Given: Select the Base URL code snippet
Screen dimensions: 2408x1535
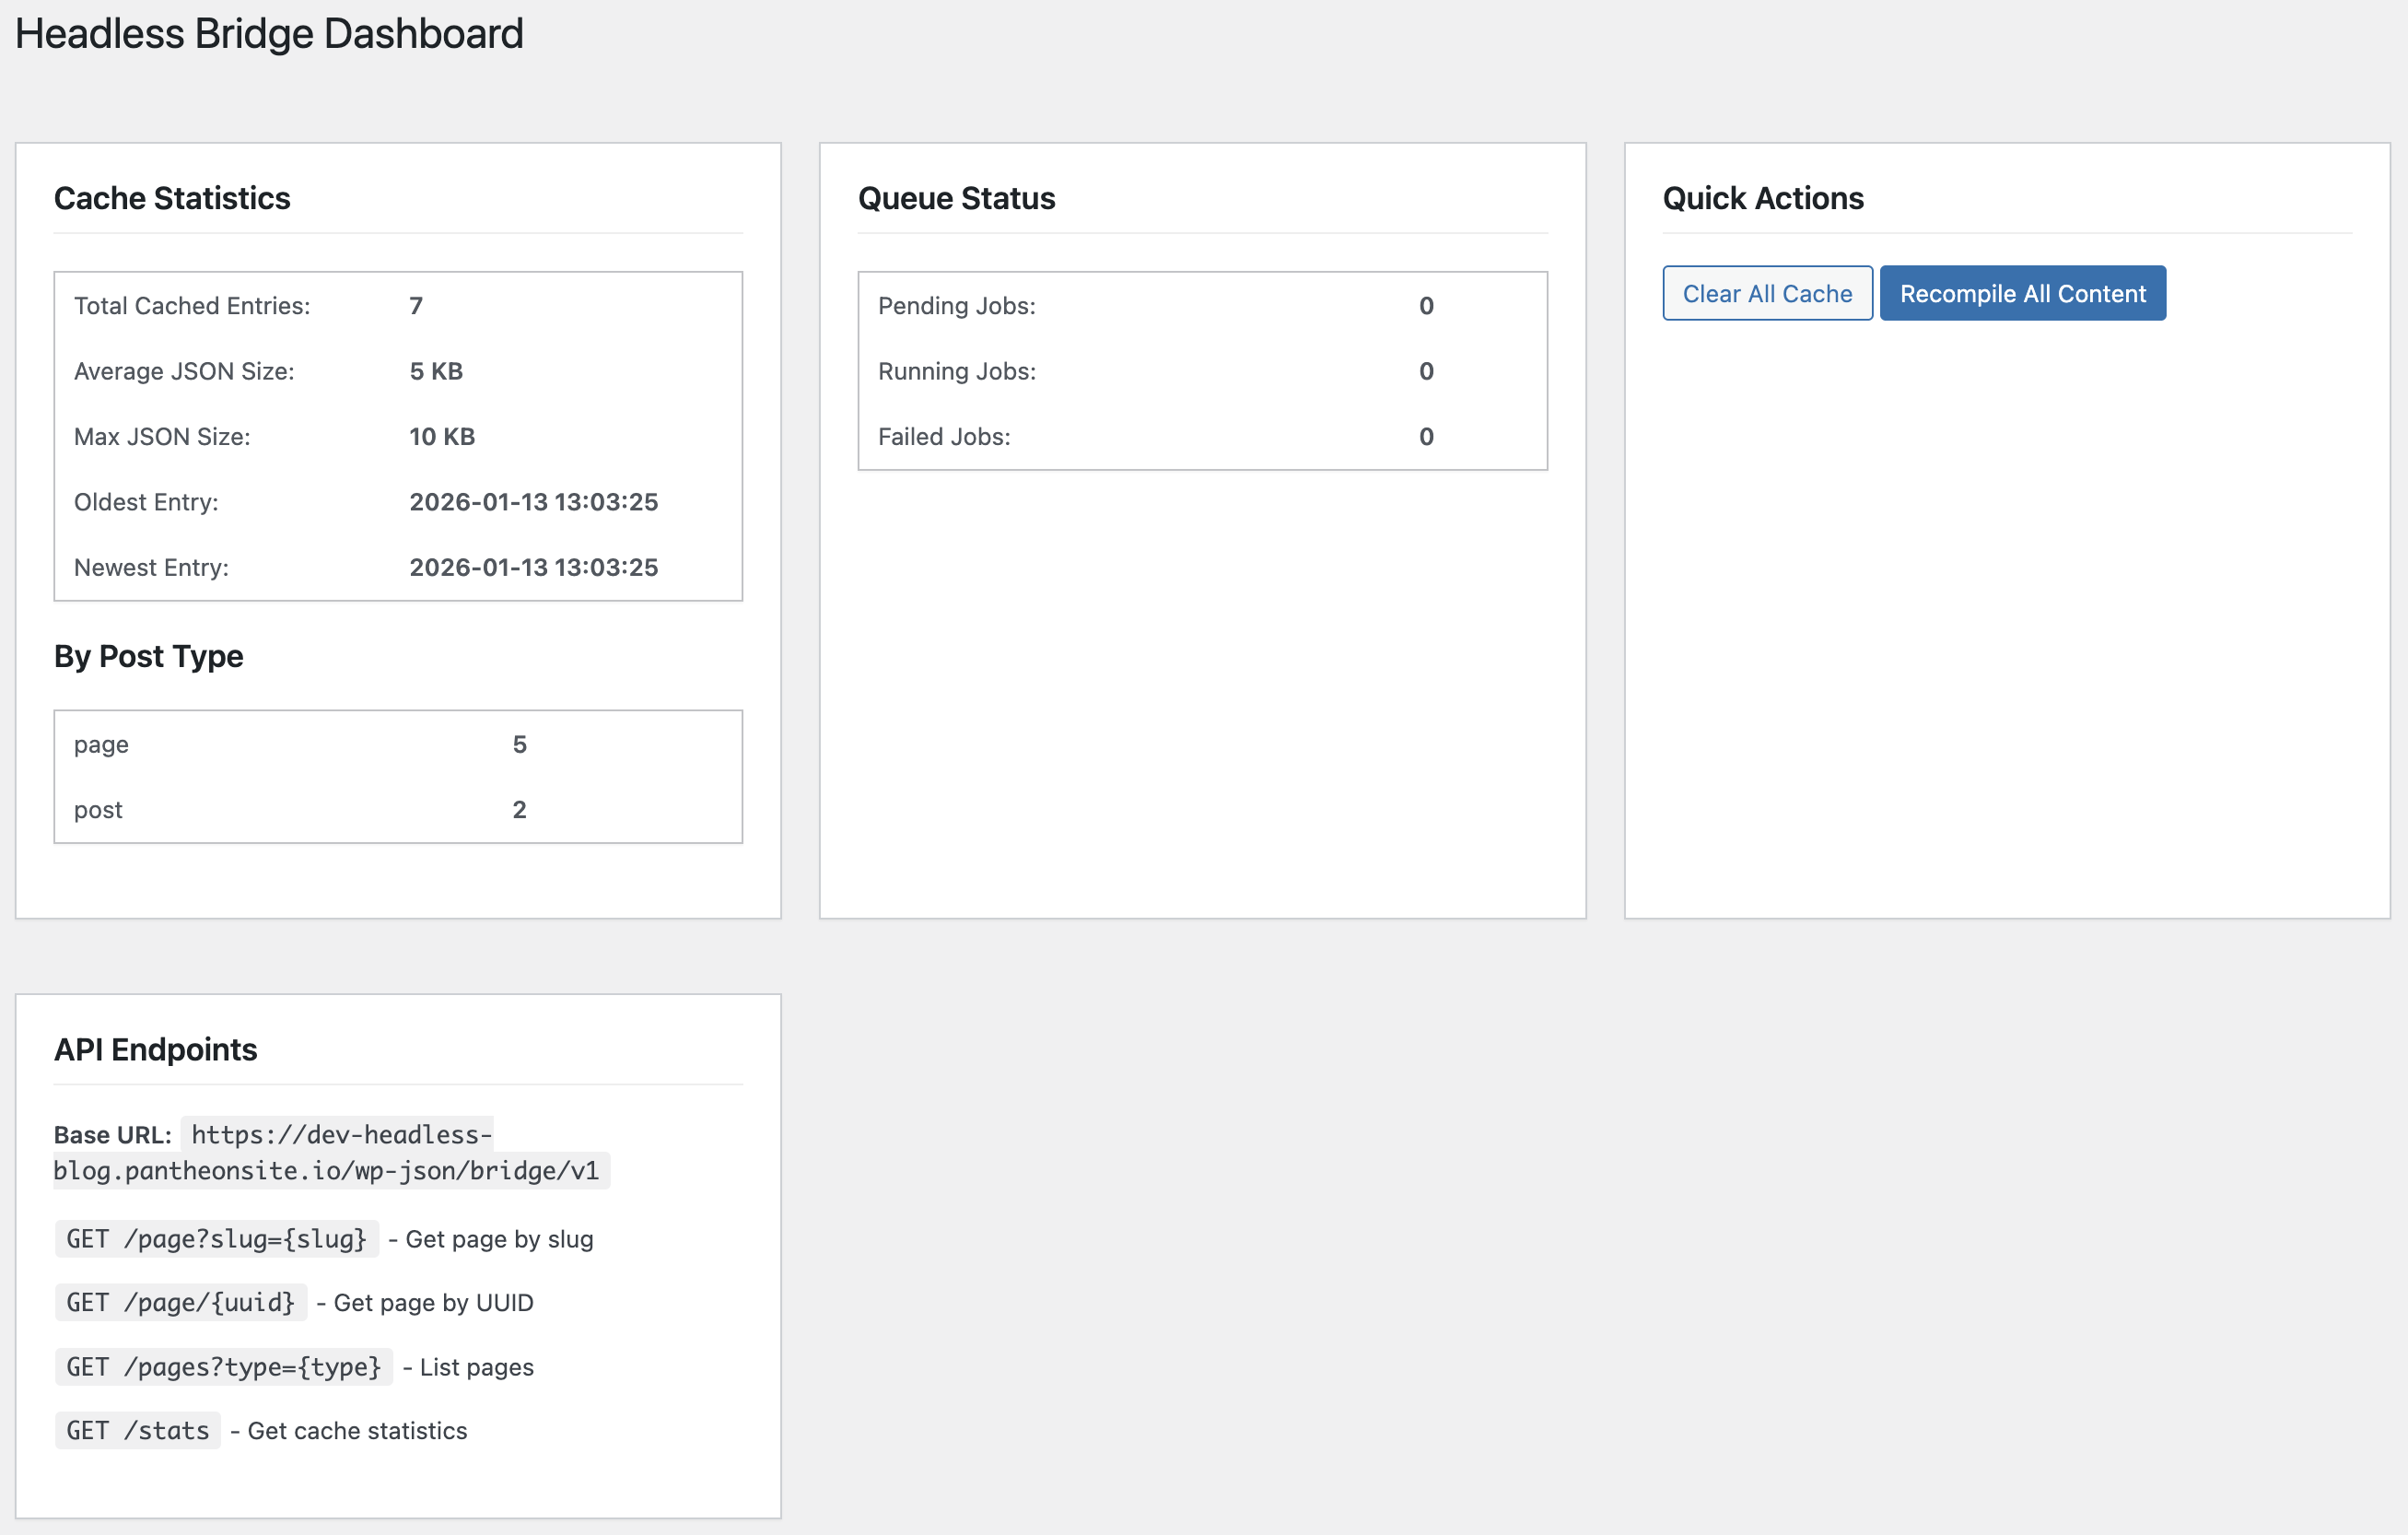Looking at the screenshot, I should (x=340, y=1152).
